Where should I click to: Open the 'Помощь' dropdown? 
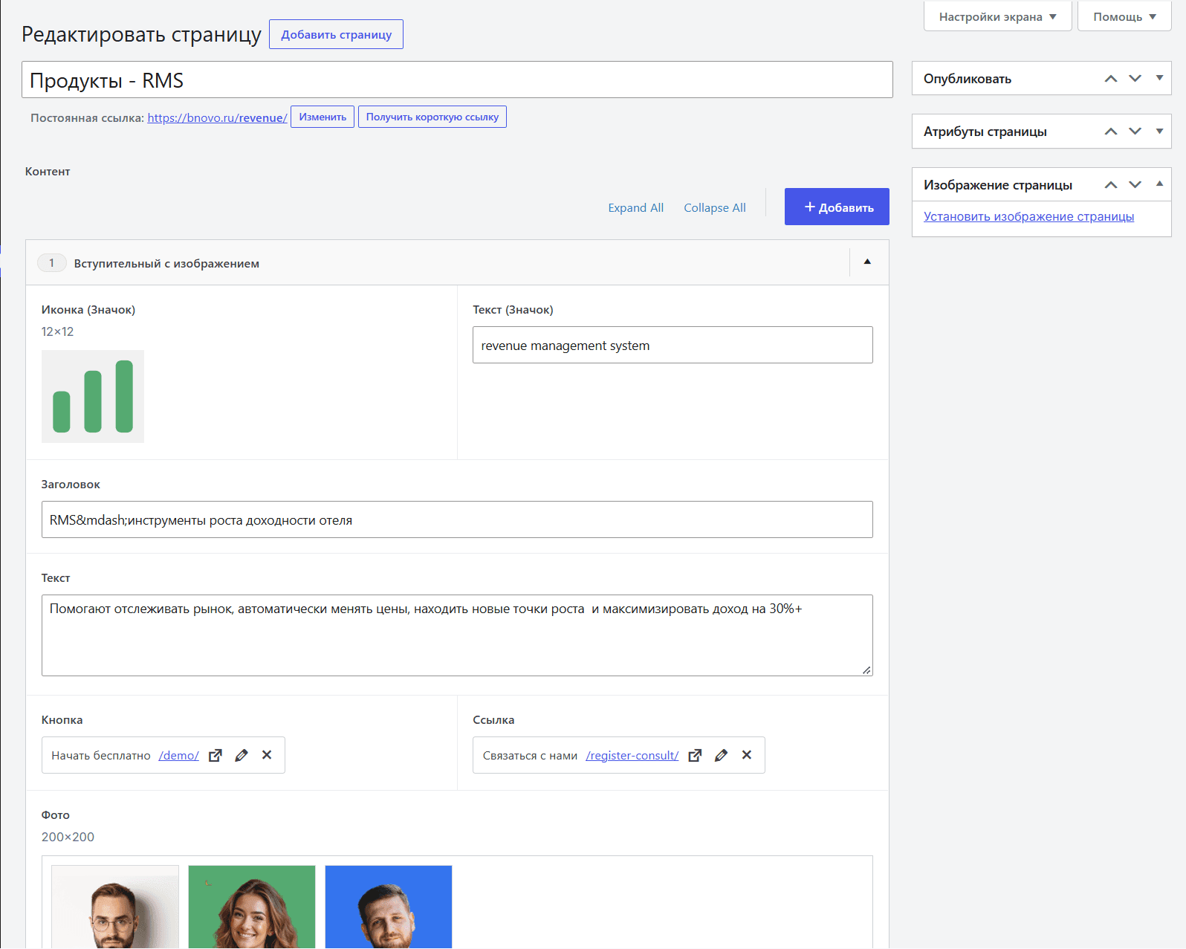point(1124,16)
